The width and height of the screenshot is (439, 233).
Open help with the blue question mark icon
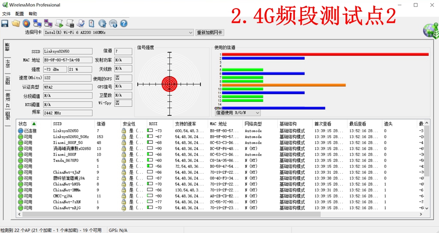click(x=124, y=24)
